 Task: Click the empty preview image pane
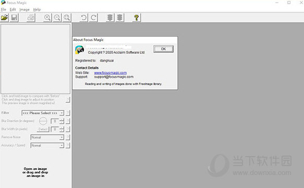pyautogui.click(x=35, y=59)
